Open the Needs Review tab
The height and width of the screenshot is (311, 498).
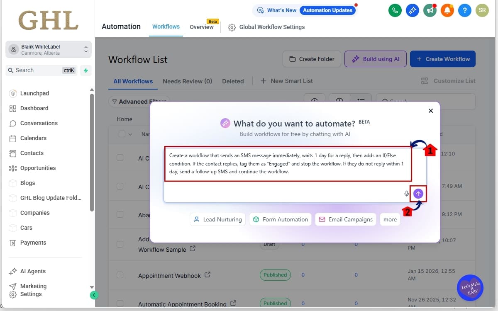(x=187, y=81)
